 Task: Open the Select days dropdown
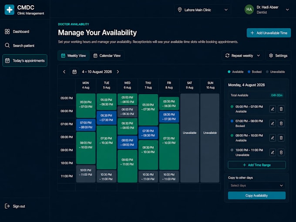(x=256, y=185)
